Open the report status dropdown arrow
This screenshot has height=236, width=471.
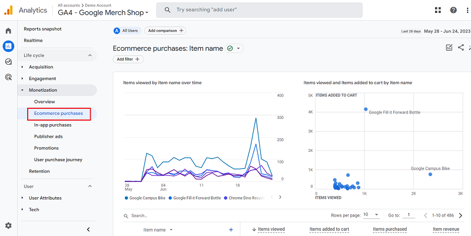click(x=238, y=48)
